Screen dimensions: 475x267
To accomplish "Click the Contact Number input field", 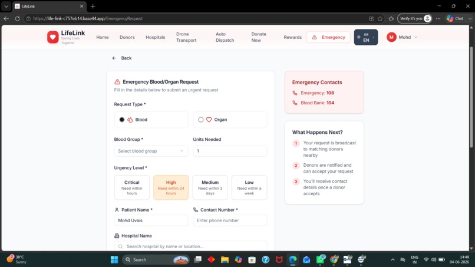I will pyautogui.click(x=230, y=220).
